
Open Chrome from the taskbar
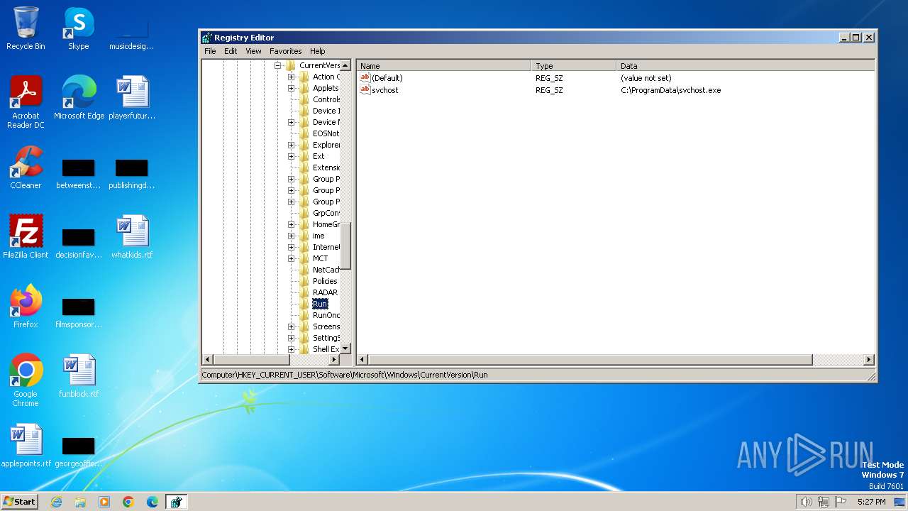[128, 502]
